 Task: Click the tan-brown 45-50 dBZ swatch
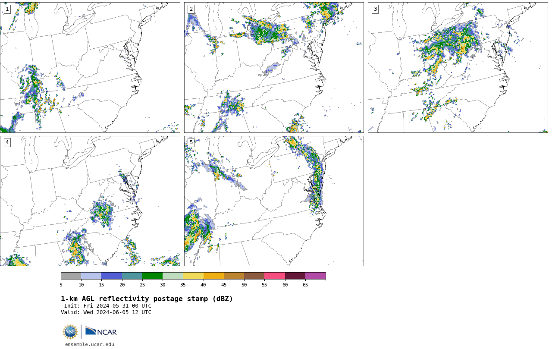point(234,276)
